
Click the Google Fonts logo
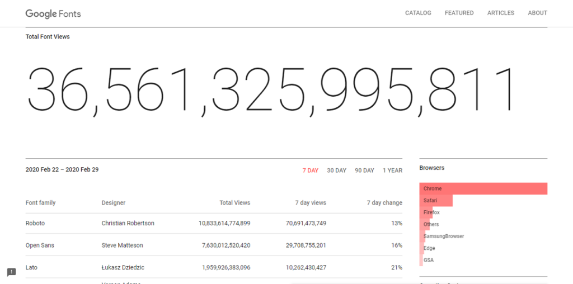pyautogui.click(x=53, y=14)
